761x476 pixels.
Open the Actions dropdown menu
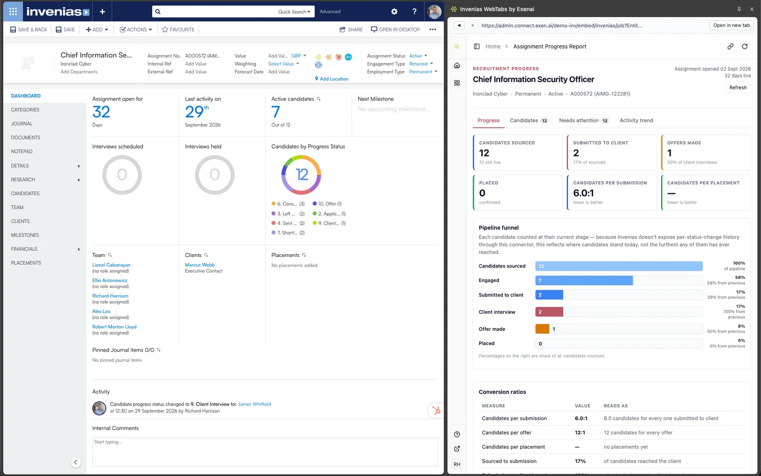click(136, 30)
